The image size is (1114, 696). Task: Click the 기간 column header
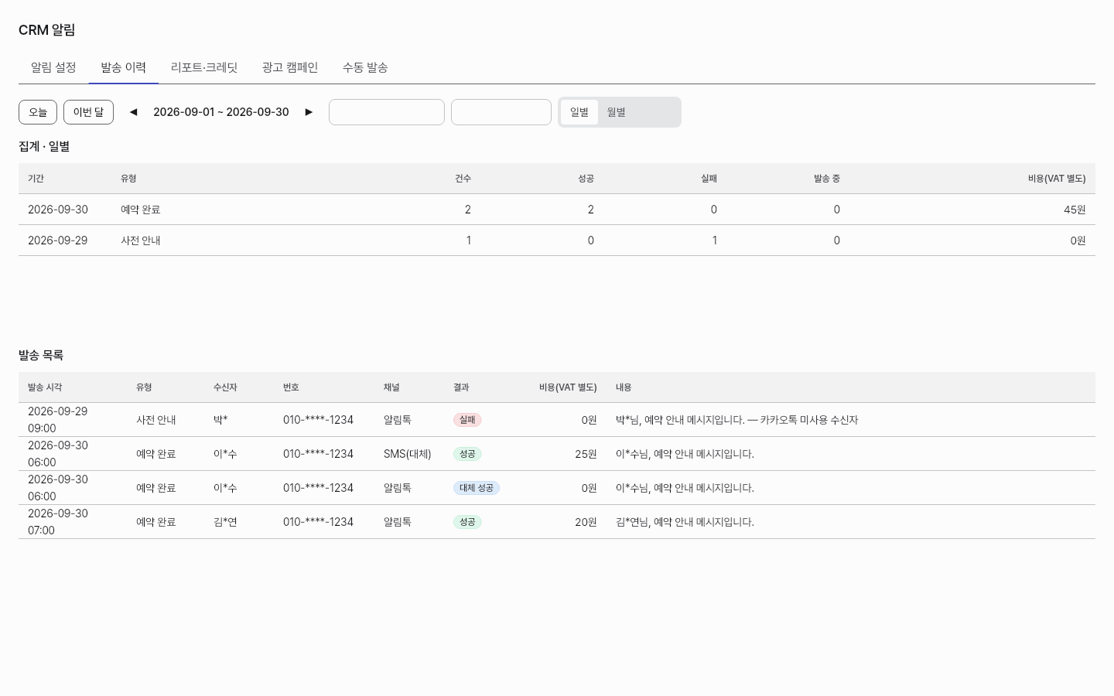pos(36,179)
